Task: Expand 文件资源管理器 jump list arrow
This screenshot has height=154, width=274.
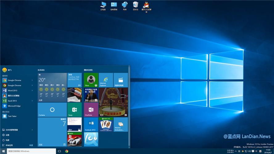Action: (32, 130)
